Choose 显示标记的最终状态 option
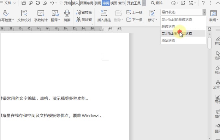The height and width of the screenshot is (140, 220). point(183,20)
